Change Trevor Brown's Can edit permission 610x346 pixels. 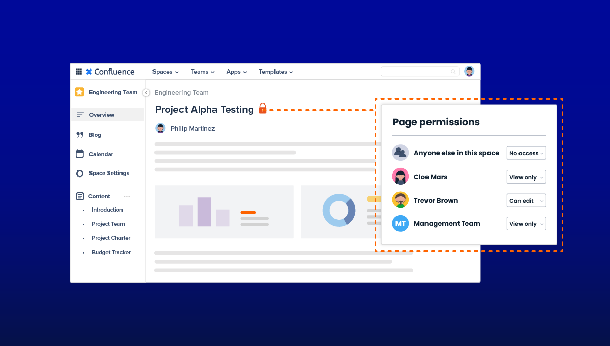pos(526,200)
